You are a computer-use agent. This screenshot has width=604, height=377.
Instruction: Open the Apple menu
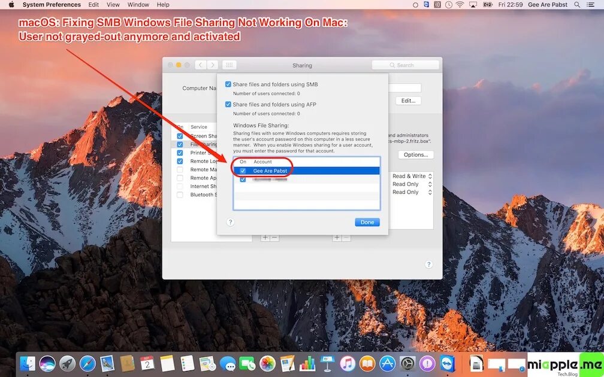(11, 5)
